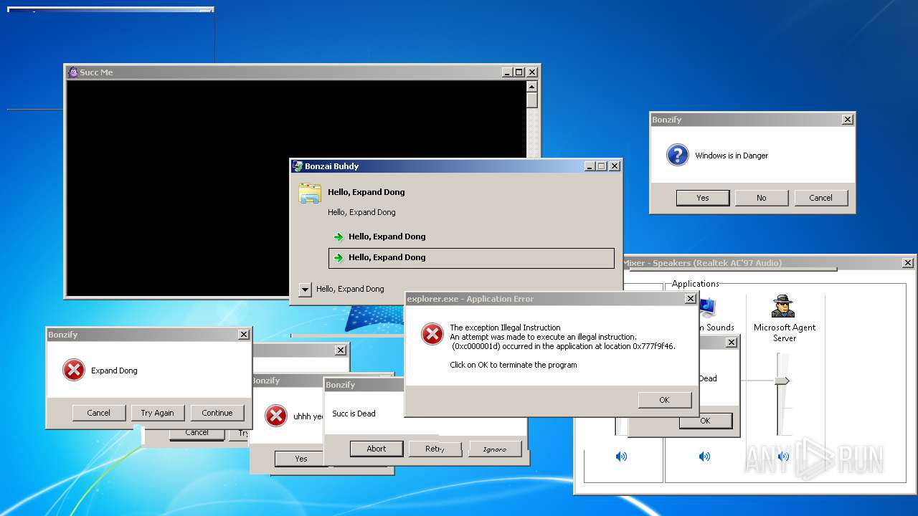The height and width of the screenshot is (516, 918).
Task: Click bold Hello, Expand Dong heading text
Action: coord(366,192)
